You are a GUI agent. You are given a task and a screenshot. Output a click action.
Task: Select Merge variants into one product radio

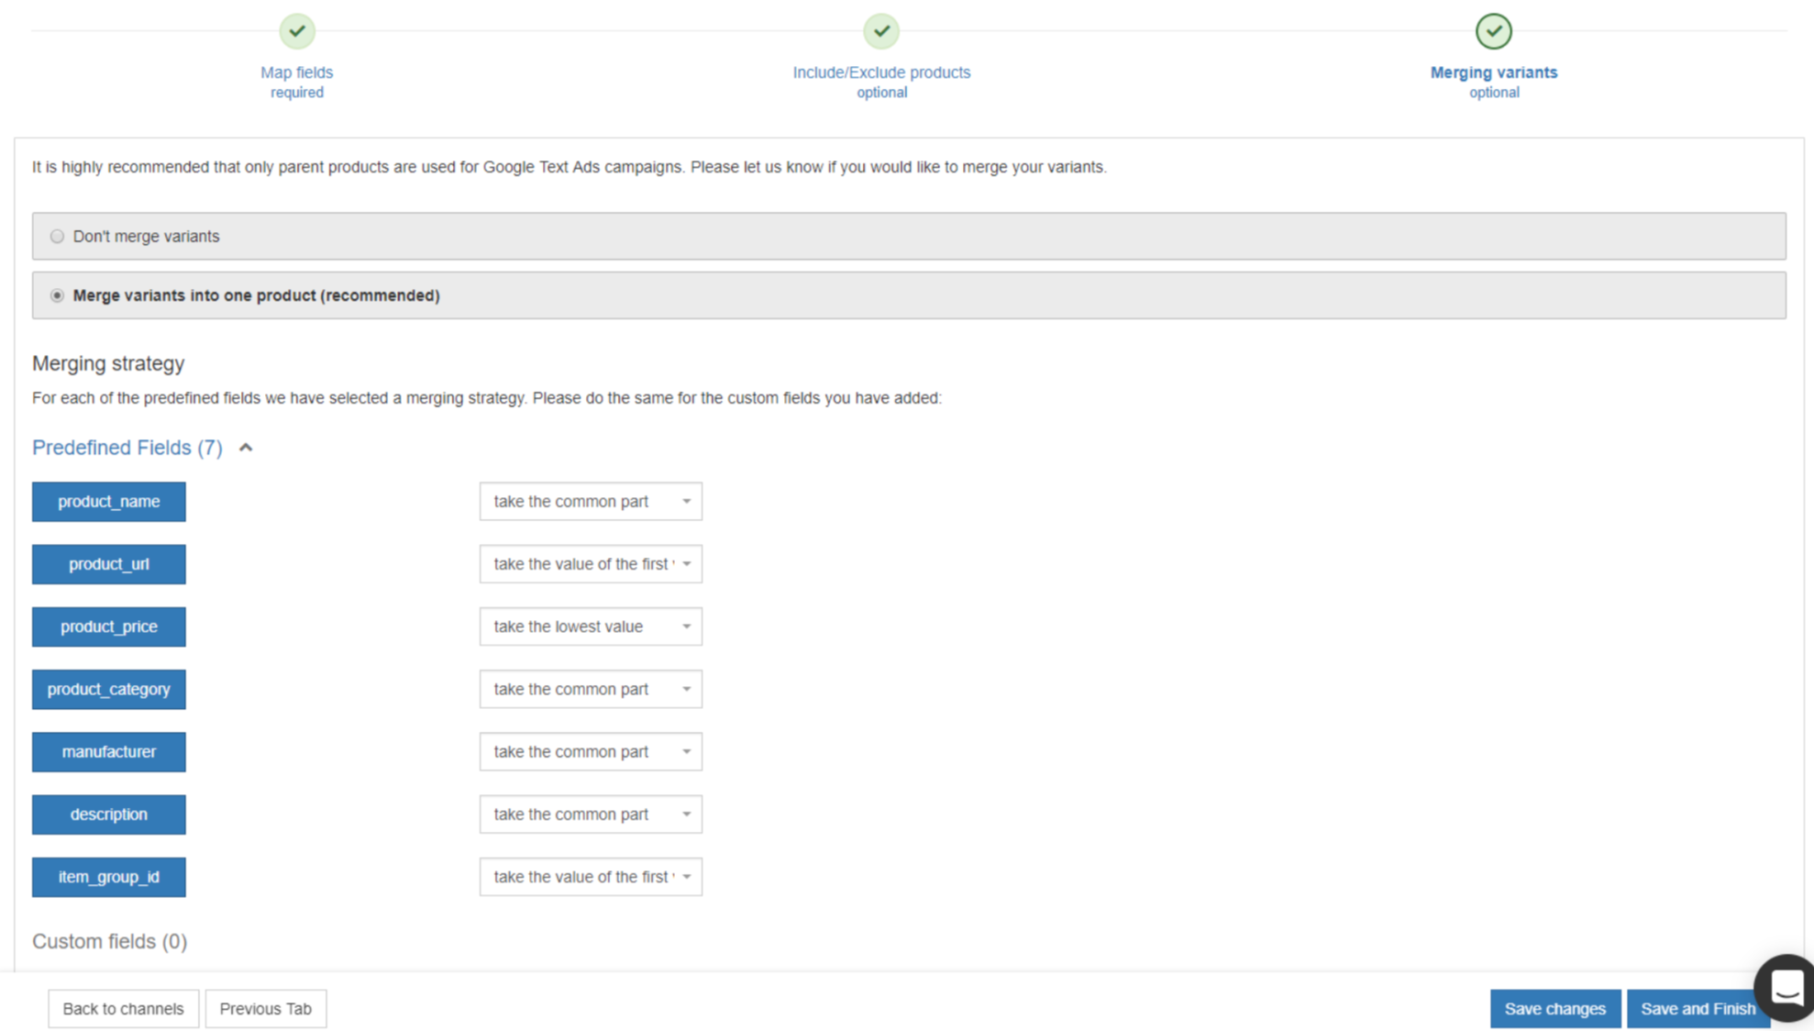click(58, 295)
